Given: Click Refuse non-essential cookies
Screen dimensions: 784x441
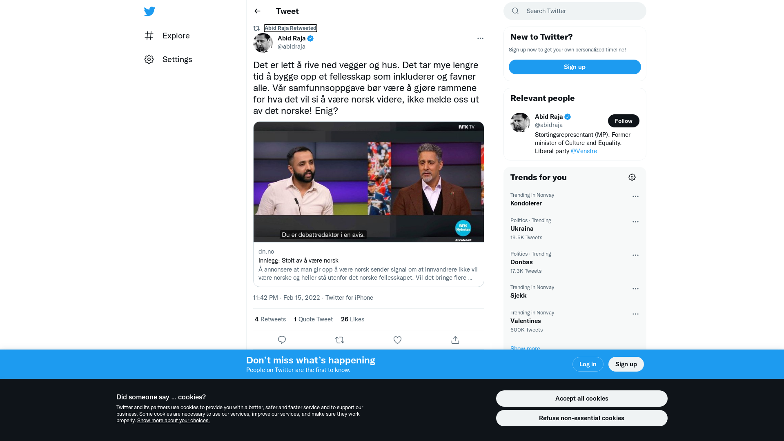Looking at the screenshot, I should pyautogui.click(x=581, y=418).
